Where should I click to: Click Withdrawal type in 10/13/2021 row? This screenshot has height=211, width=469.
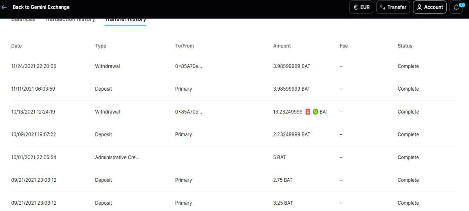(107, 112)
